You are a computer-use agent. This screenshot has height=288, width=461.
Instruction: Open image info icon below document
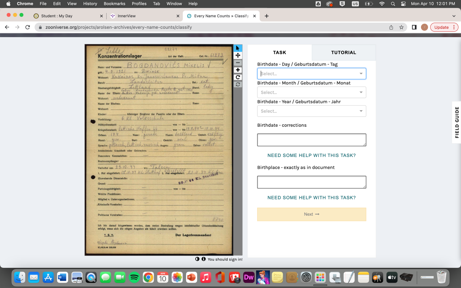tap(203, 259)
